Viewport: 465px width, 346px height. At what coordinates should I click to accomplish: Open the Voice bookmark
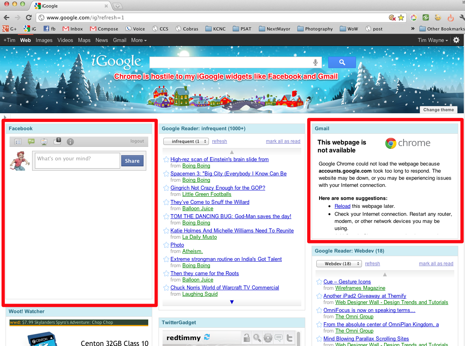point(135,29)
